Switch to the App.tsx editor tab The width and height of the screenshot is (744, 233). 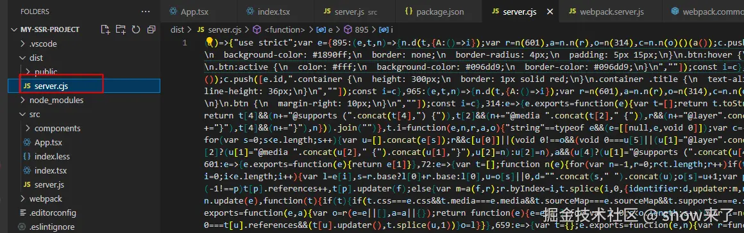click(x=194, y=12)
